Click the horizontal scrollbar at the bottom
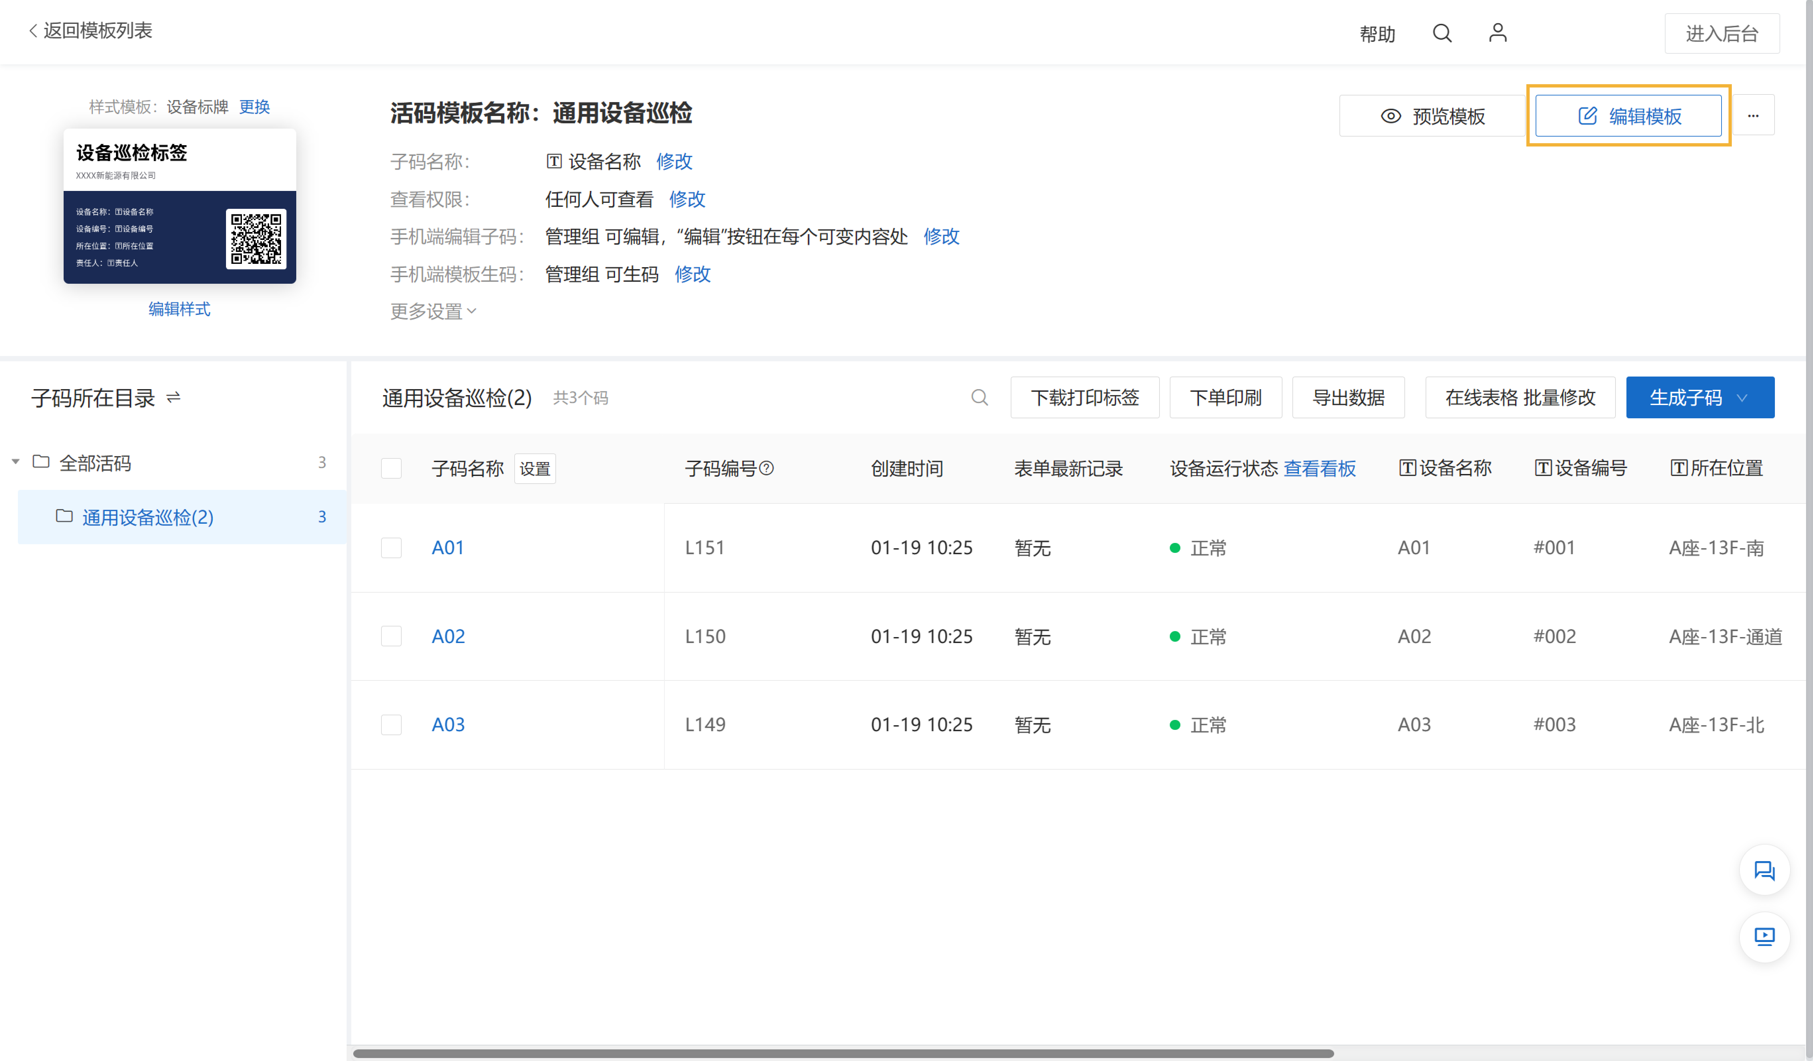Screen dimensions: 1813x1061 coord(843,1053)
